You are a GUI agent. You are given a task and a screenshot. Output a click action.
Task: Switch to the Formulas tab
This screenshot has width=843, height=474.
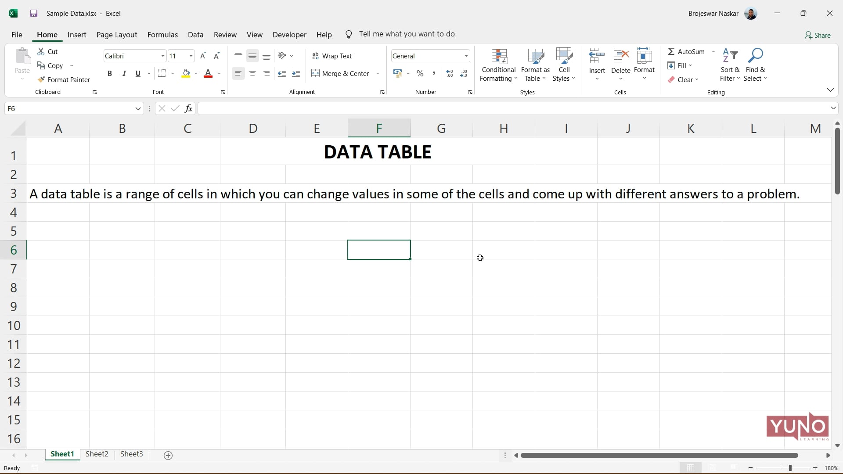162,35
